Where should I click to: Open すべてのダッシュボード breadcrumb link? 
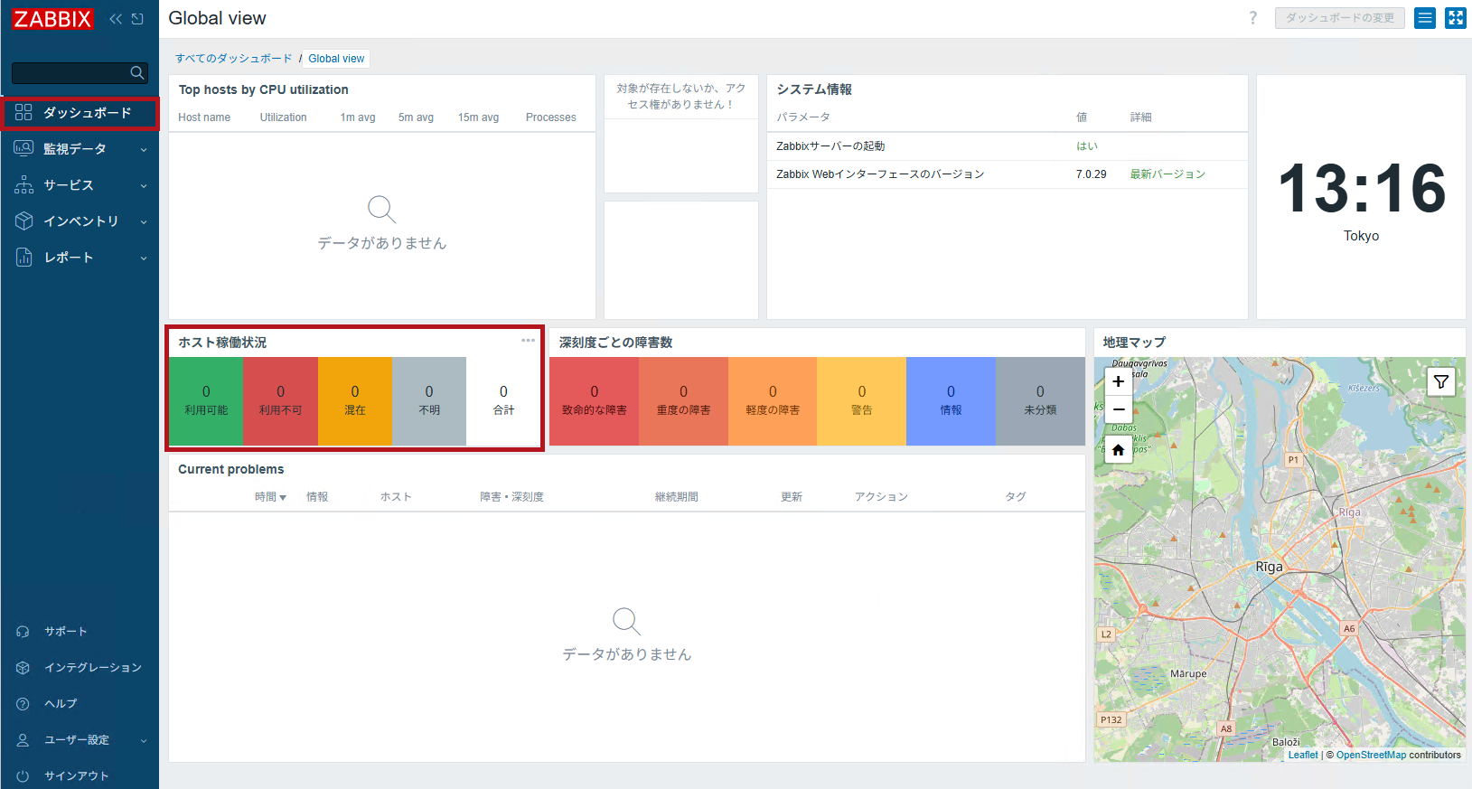pyautogui.click(x=233, y=59)
